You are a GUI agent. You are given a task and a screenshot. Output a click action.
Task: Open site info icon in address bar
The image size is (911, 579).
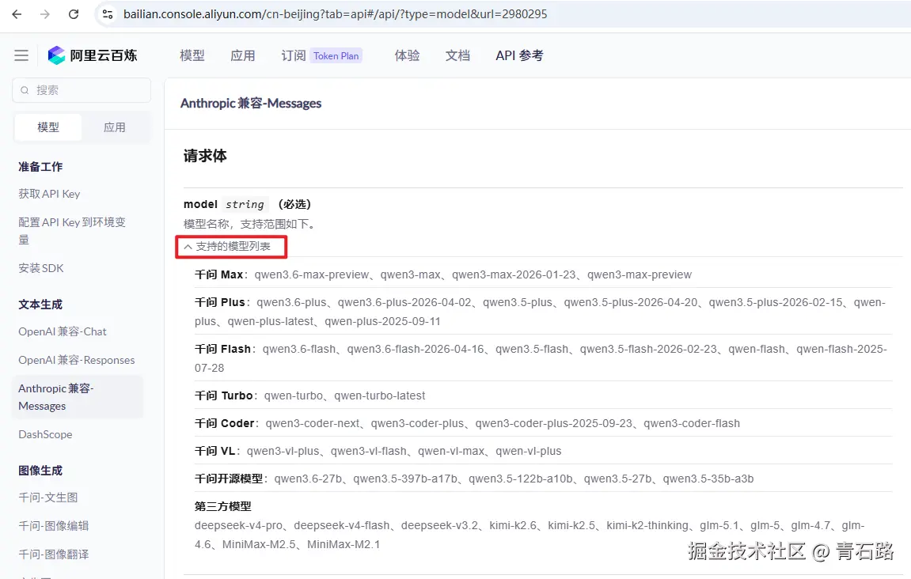pos(108,14)
